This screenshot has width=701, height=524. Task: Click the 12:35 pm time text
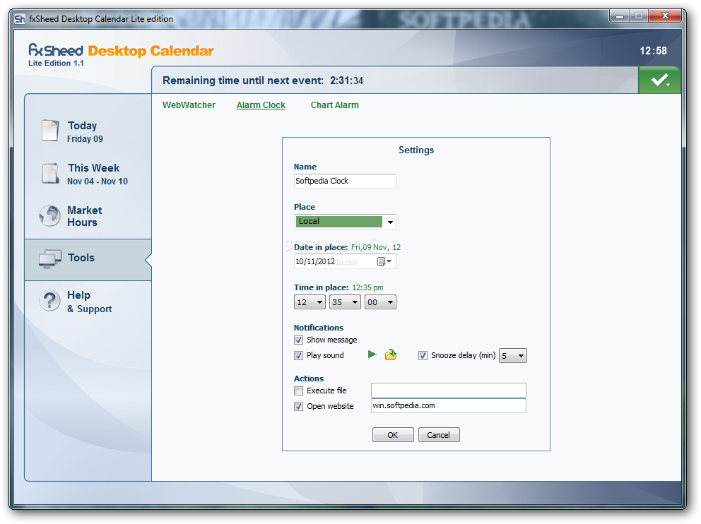click(367, 287)
